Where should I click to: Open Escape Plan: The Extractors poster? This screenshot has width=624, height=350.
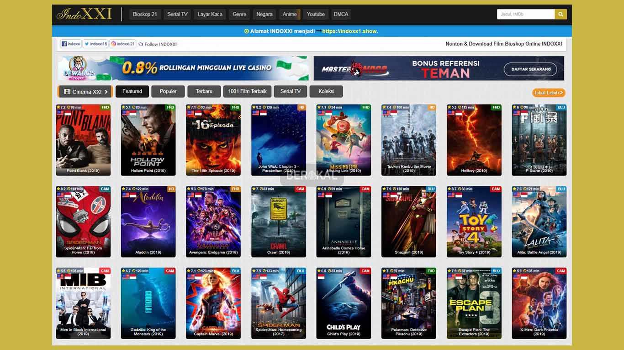[474, 303]
